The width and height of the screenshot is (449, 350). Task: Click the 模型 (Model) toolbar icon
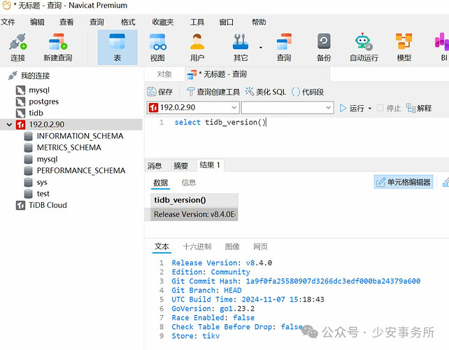404,48
